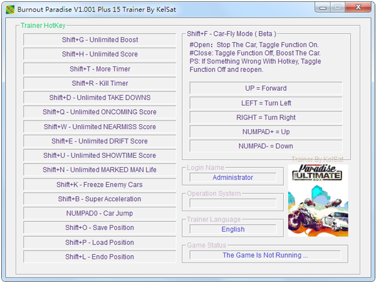Click Shift+U Unlimited SHOWTIME Score
376x282 pixels.
click(x=100, y=155)
